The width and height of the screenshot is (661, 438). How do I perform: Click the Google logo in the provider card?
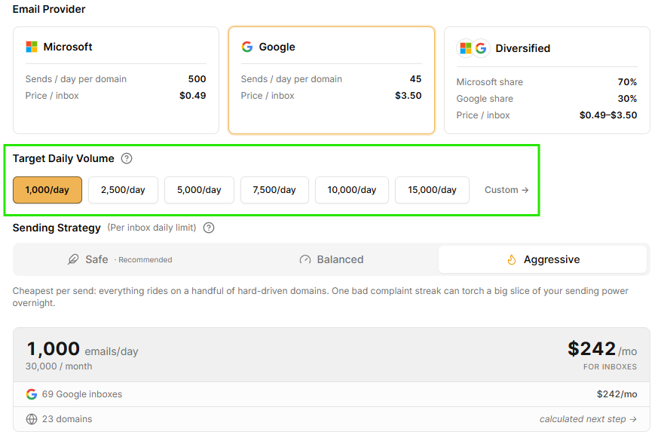247,47
